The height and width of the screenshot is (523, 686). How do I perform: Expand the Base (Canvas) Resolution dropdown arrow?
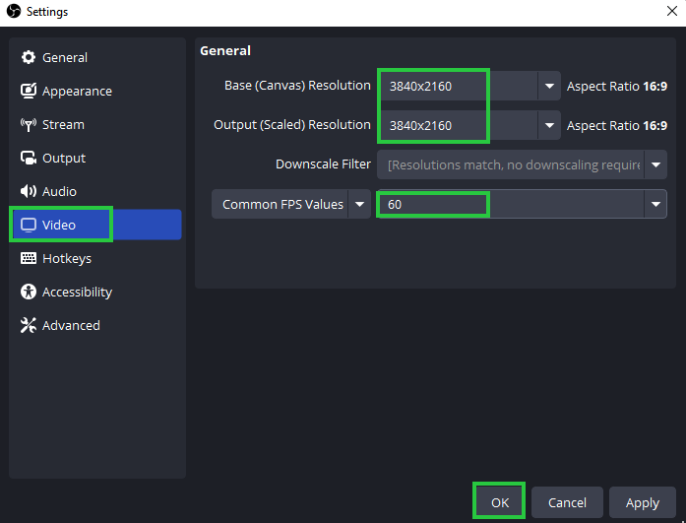click(549, 87)
